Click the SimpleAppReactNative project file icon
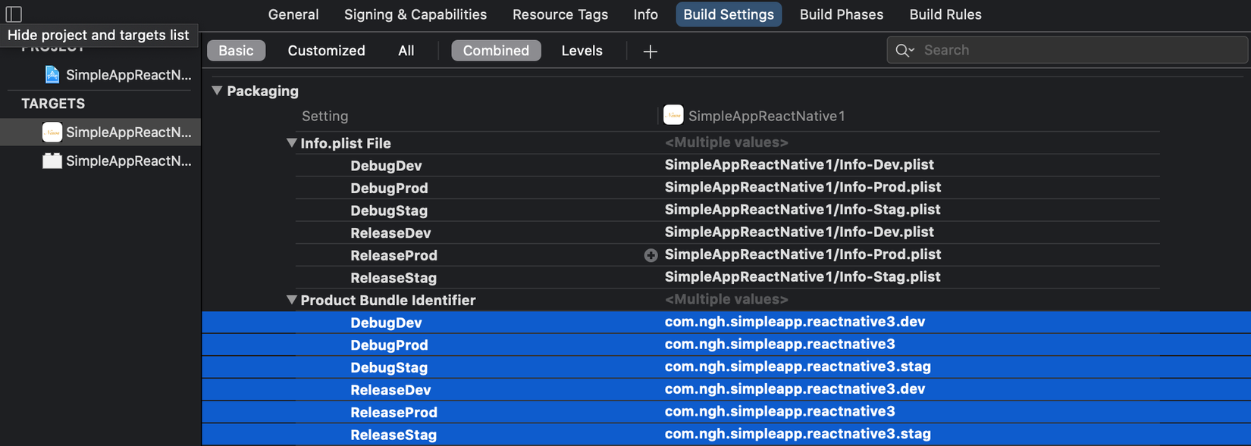Image resolution: width=1251 pixels, height=446 pixels. tap(52, 75)
